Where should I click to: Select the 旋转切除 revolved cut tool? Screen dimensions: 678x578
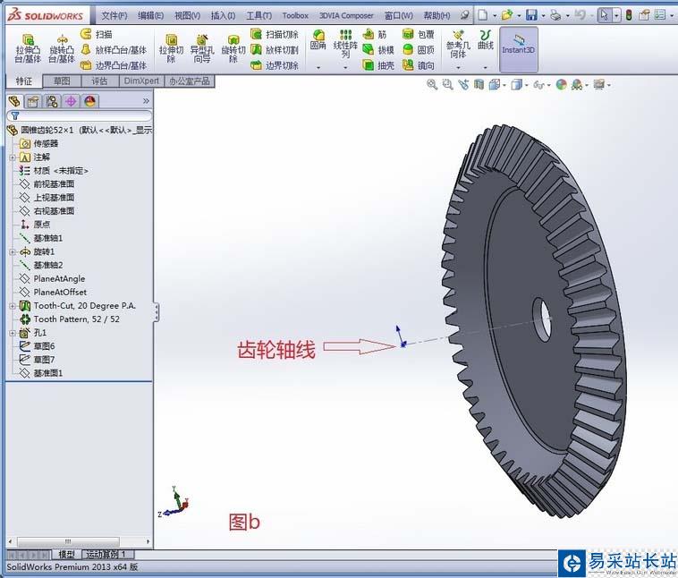(x=233, y=48)
